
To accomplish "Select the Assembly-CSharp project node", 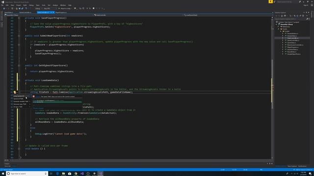I will coord(287,24).
